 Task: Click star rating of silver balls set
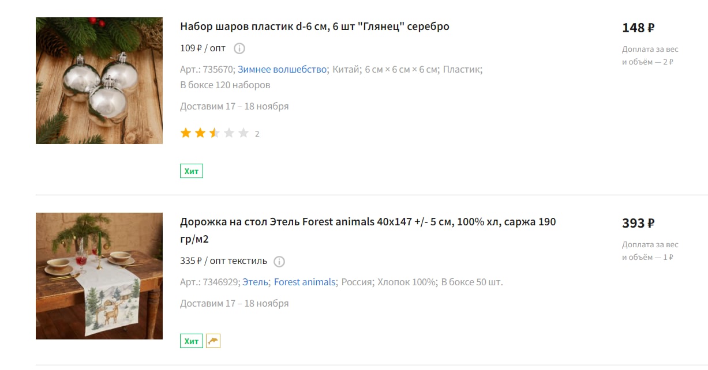215,134
